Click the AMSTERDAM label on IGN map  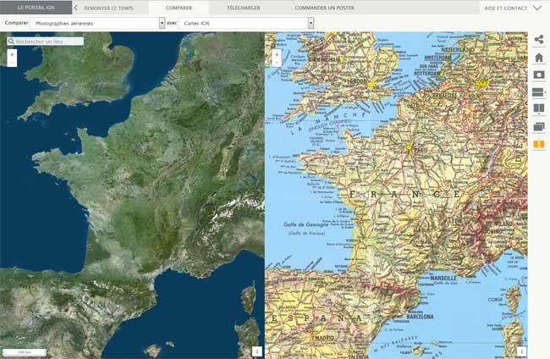(x=437, y=58)
